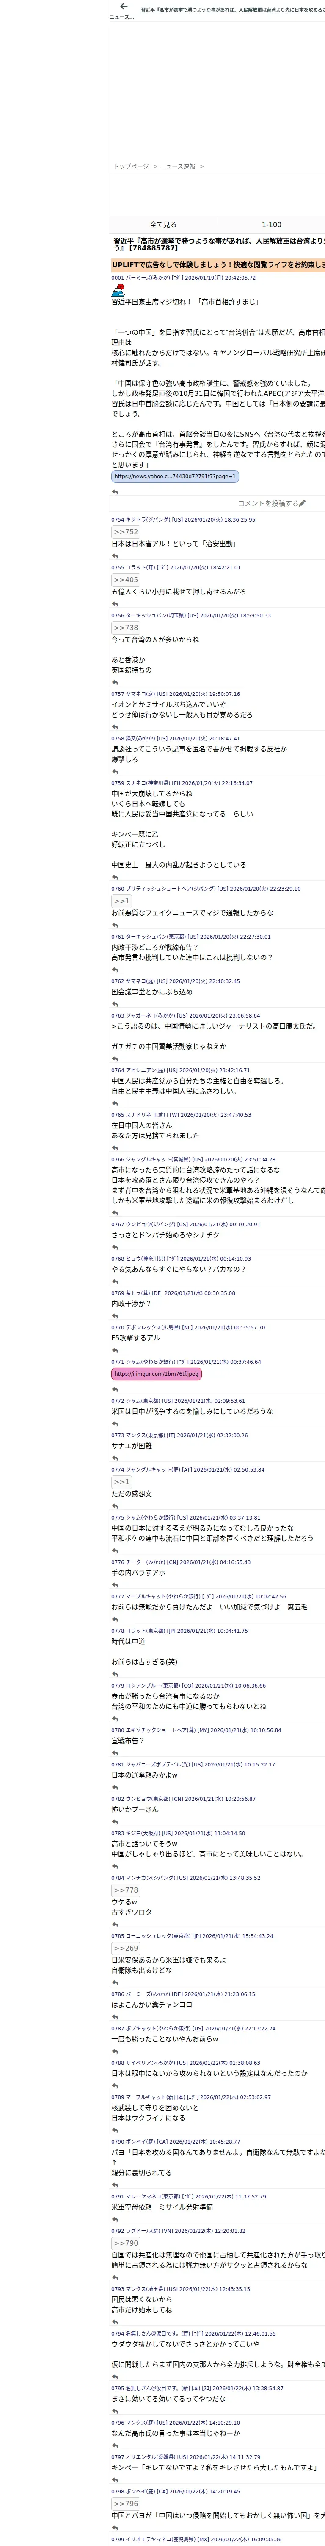This screenshot has width=325, height=2546.
Task: Click post number 0766
Action: coord(117,1159)
